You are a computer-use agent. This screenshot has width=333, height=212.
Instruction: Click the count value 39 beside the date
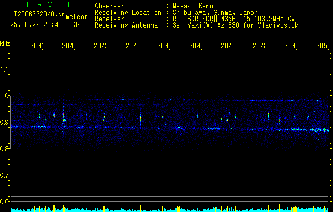78,25
